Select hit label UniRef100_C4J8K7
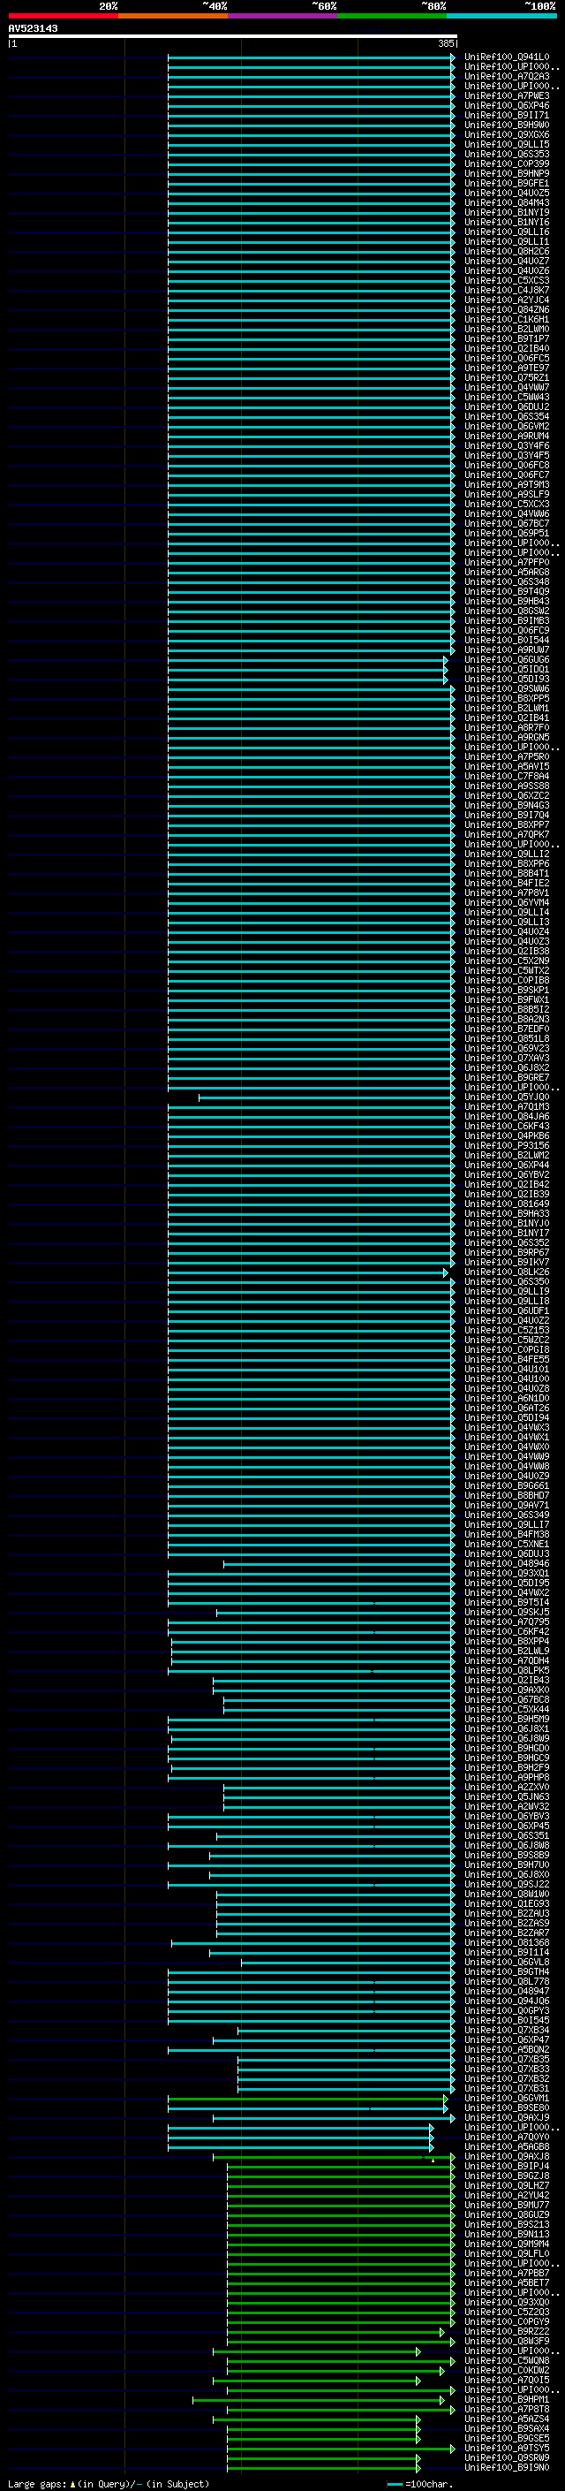This screenshot has height=2491, width=565. pos(506,290)
